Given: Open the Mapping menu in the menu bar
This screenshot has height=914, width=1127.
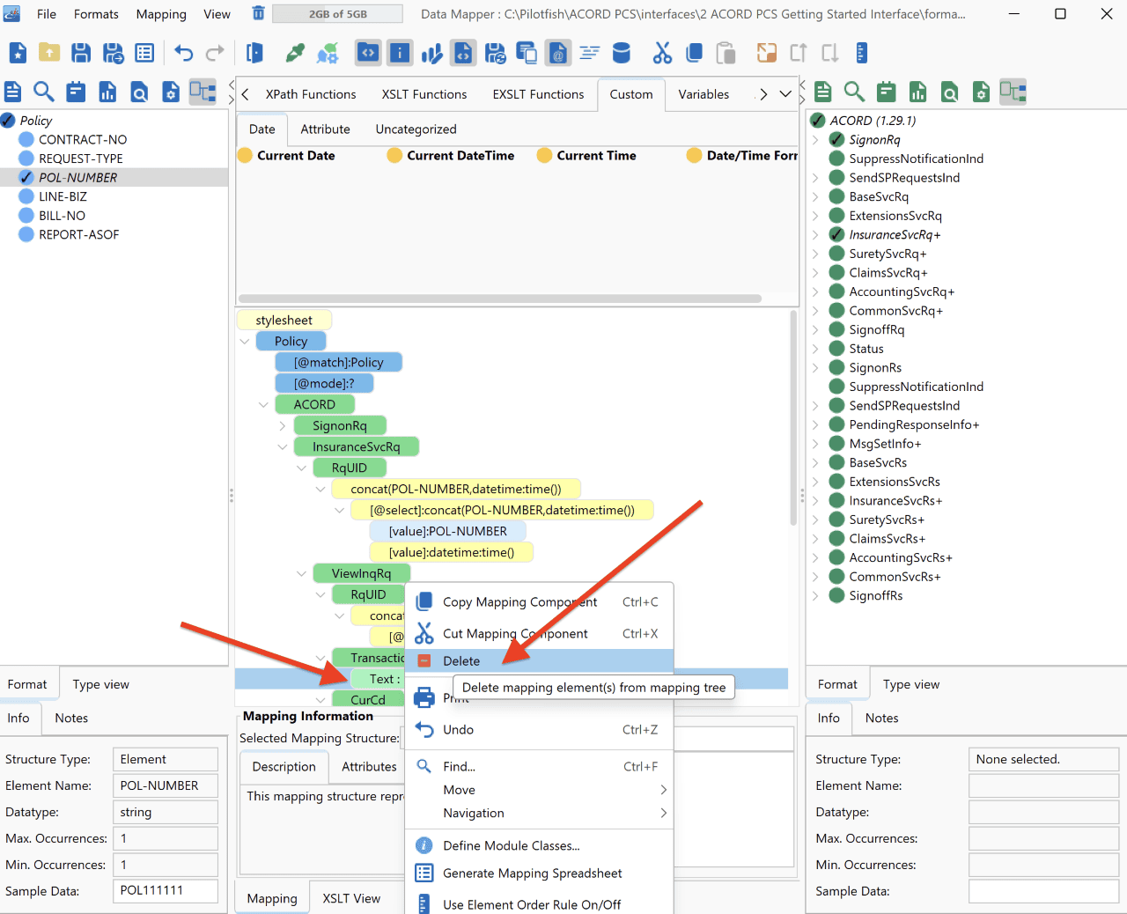Looking at the screenshot, I should coord(161,14).
